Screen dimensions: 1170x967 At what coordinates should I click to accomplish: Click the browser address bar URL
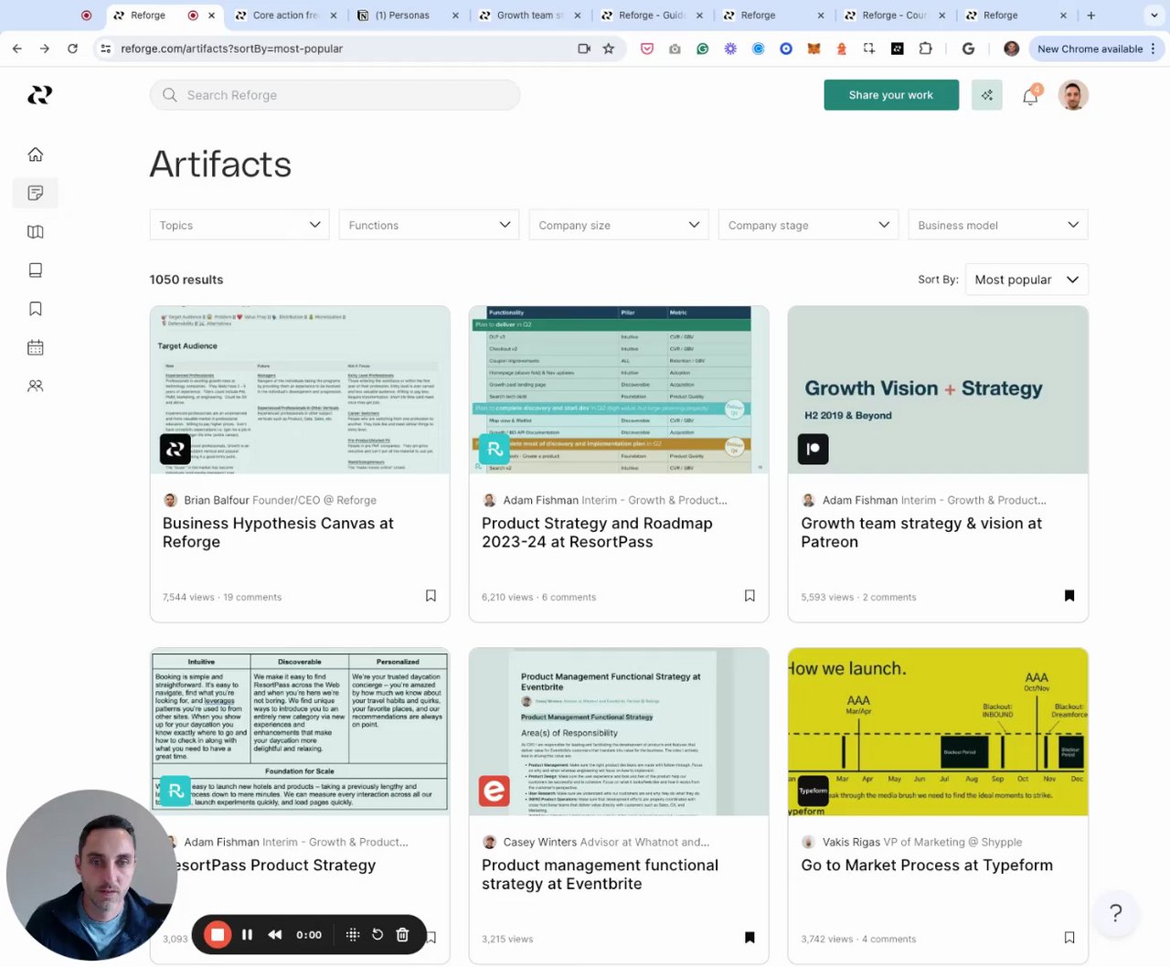pyautogui.click(x=232, y=48)
